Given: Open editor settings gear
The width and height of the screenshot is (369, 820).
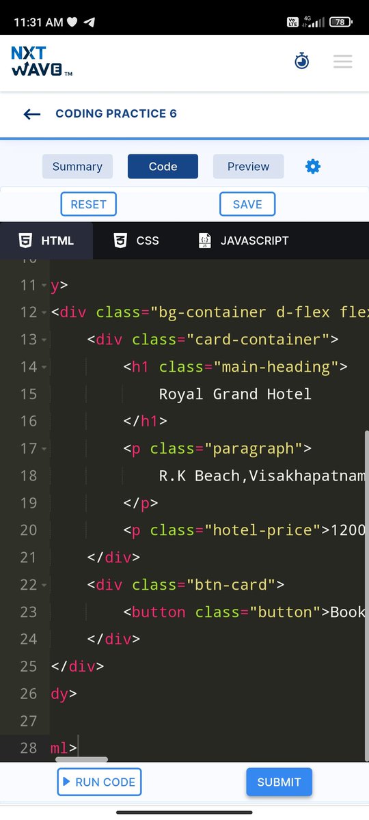Looking at the screenshot, I should 313,166.
